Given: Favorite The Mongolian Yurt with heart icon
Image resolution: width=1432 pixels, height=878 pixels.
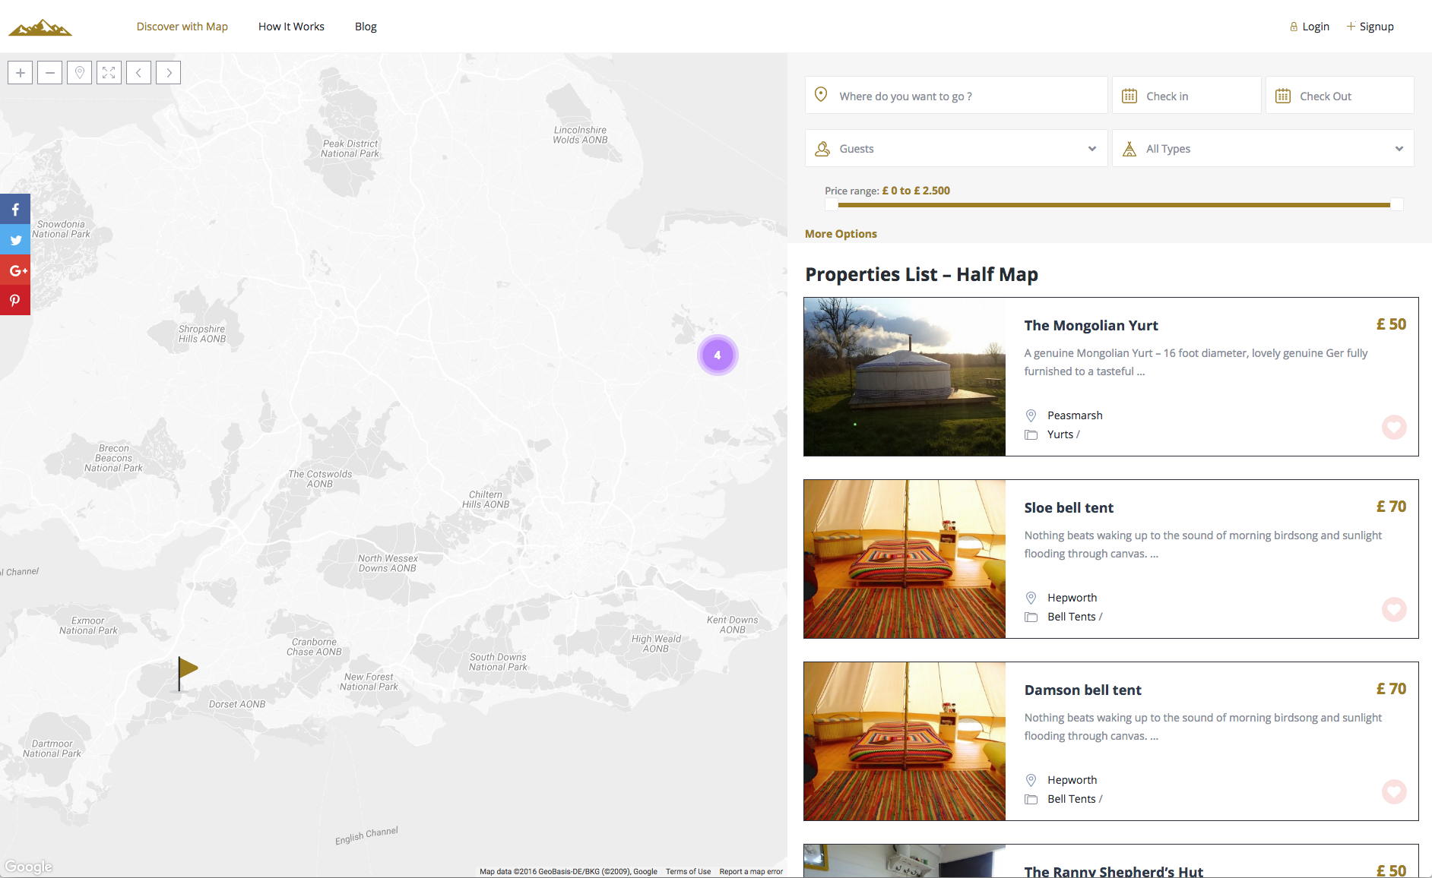Looking at the screenshot, I should click(x=1394, y=427).
